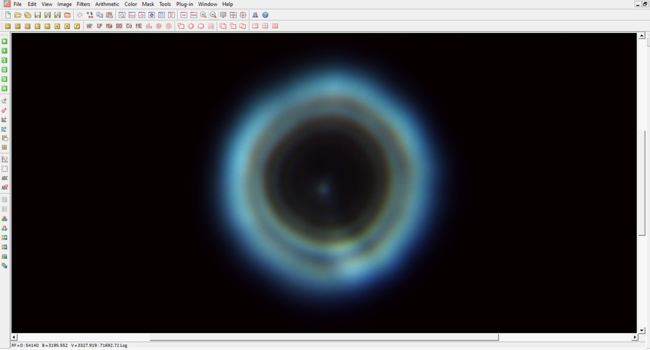Open the Tools menu
Image resolution: width=650 pixels, height=350 pixels.
(x=165, y=4)
